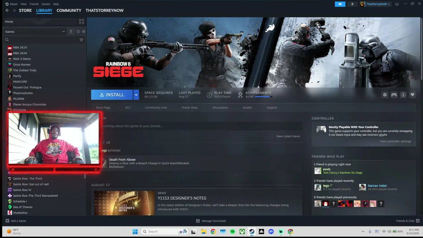The image size is (423, 238).
Task: Go back with the left navigation arrow
Action: tap(7, 11)
